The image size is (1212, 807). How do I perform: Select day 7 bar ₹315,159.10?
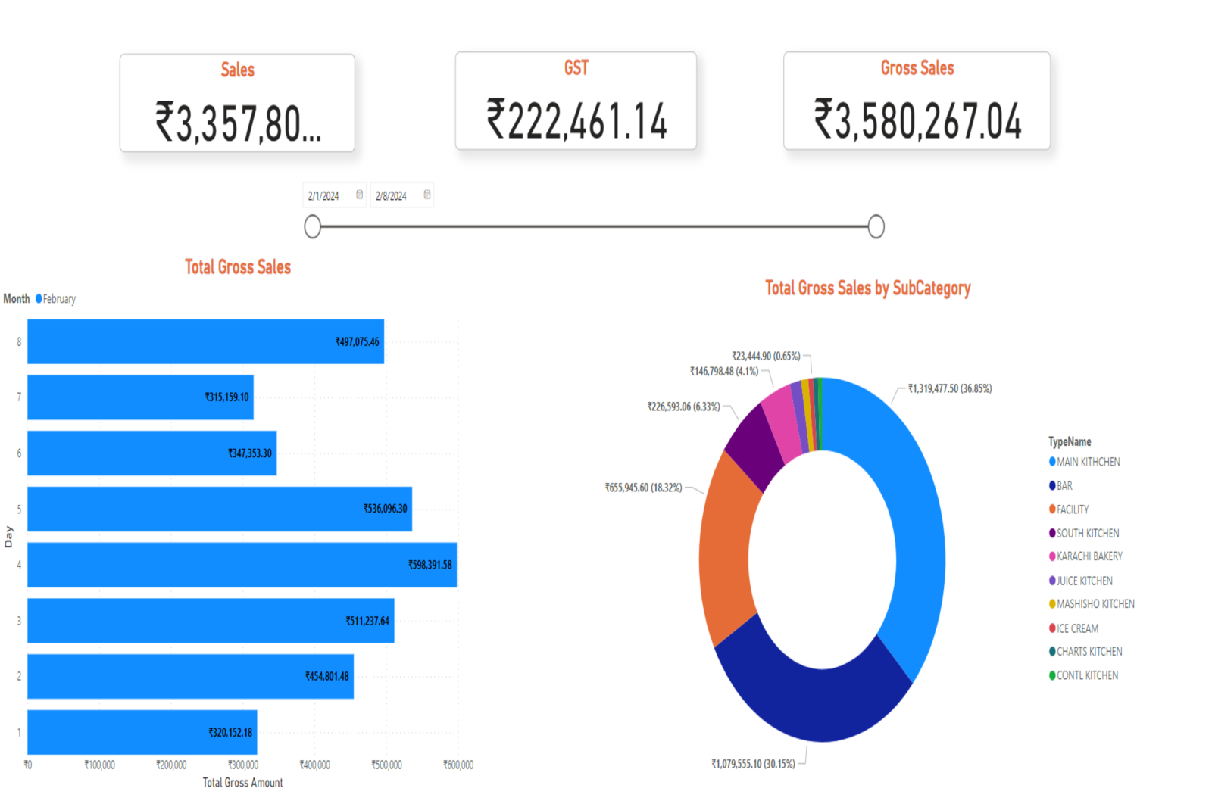pyautogui.click(x=141, y=397)
